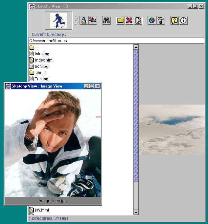Click the file list scroll down arrow
The width and height of the screenshot is (208, 224).
[136, 212]
